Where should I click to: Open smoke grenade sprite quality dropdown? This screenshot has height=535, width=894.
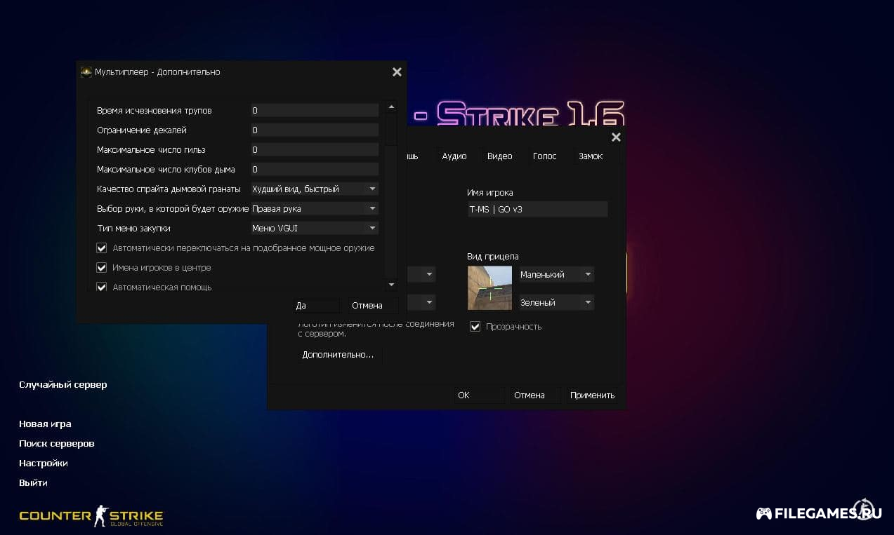(315, 189)
